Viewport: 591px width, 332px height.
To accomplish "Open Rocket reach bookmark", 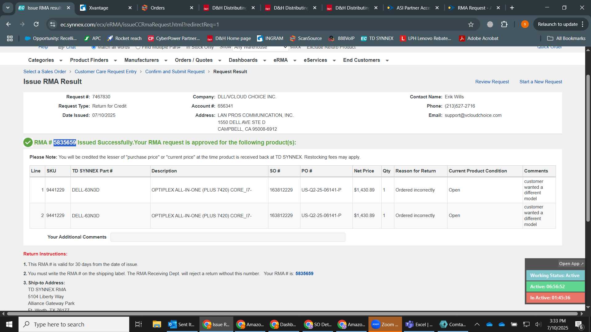I will [124, 38].
